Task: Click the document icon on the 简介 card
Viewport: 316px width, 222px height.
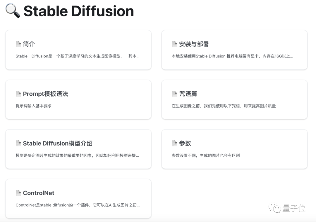Action: pos(19,43)
